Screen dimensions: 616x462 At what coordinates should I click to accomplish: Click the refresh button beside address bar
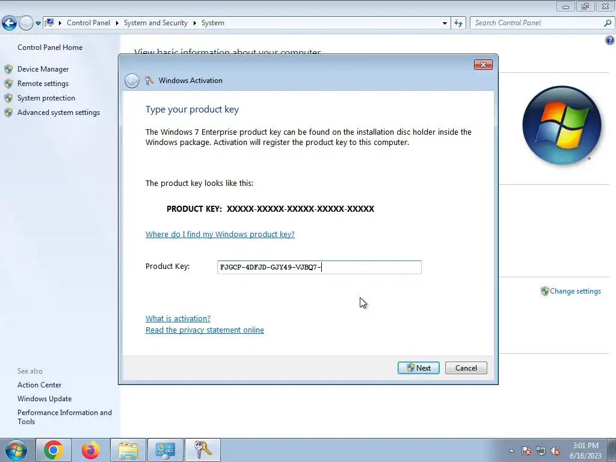458,23
